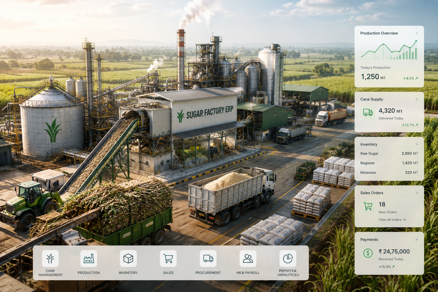Open the Reports & Analytics pie chart icon
This screenshot has height=292, width=438.
click(x=288, y=258)
